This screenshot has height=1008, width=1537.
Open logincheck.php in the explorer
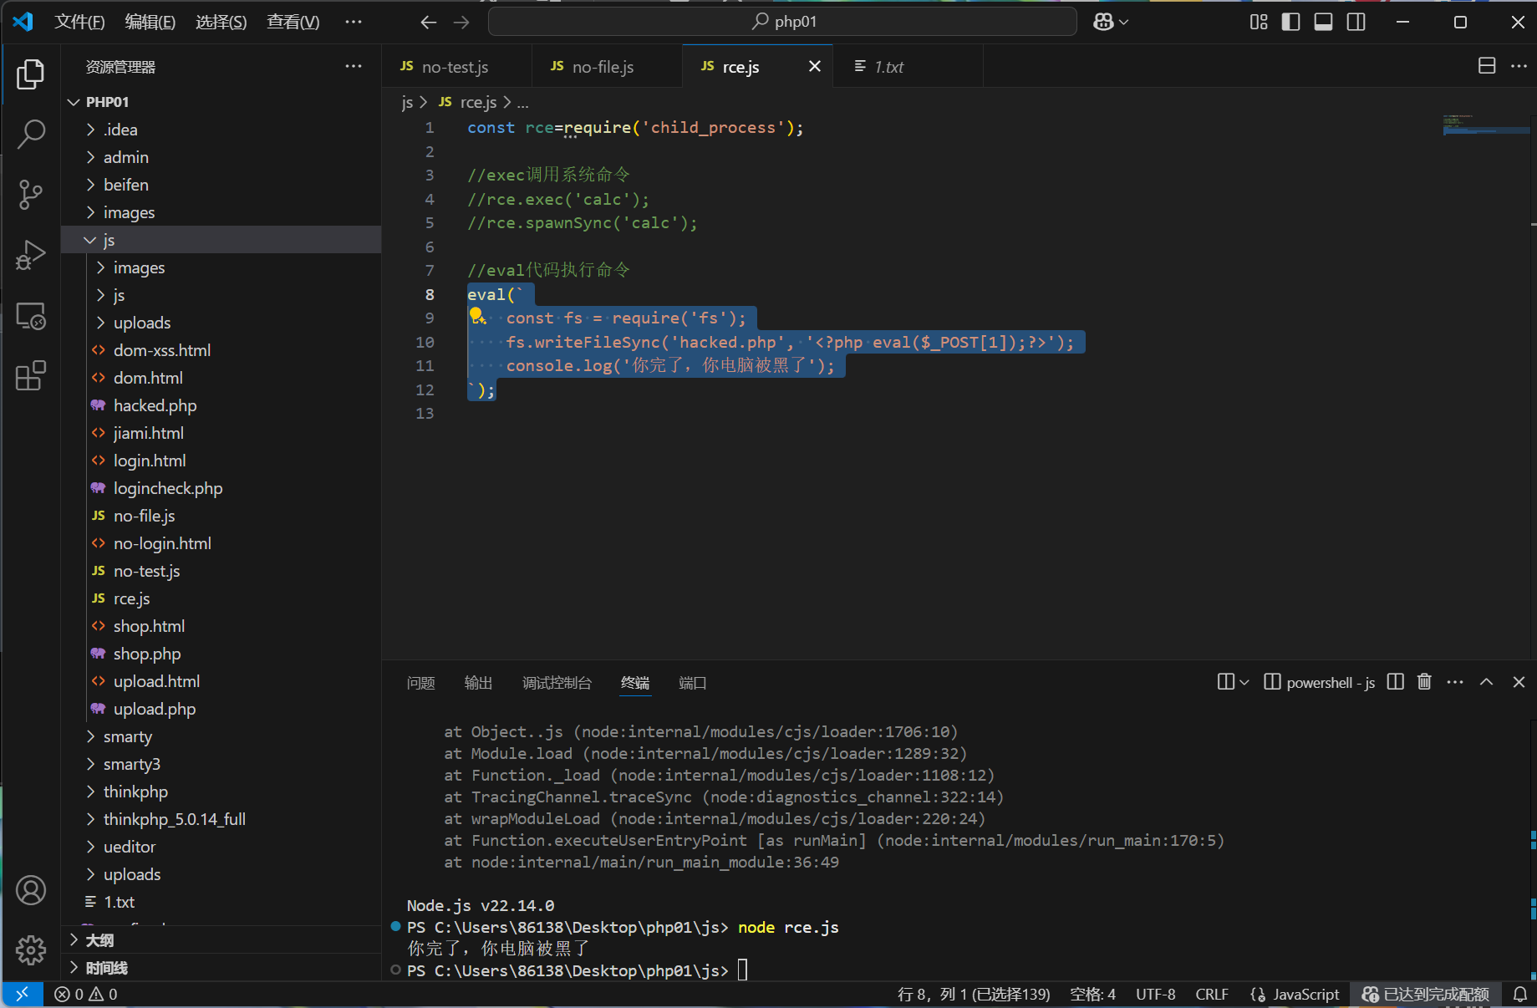point(221,488)
